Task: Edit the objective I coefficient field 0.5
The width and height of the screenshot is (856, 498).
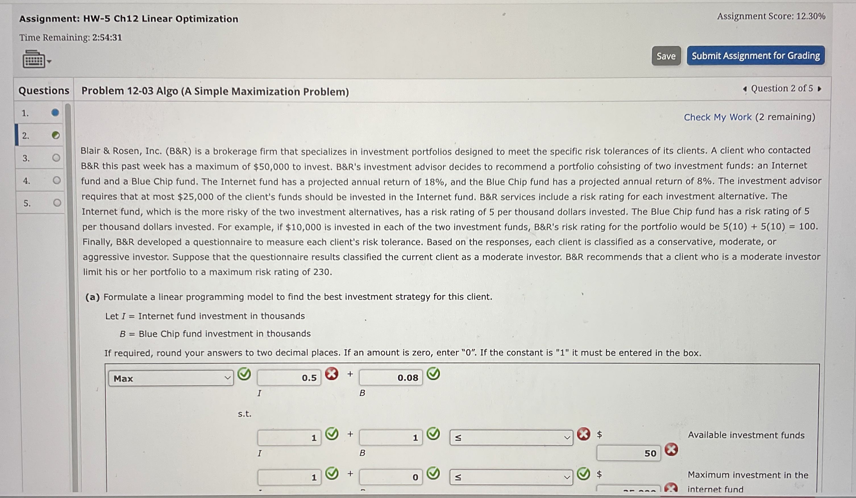Action: [289, 377]
